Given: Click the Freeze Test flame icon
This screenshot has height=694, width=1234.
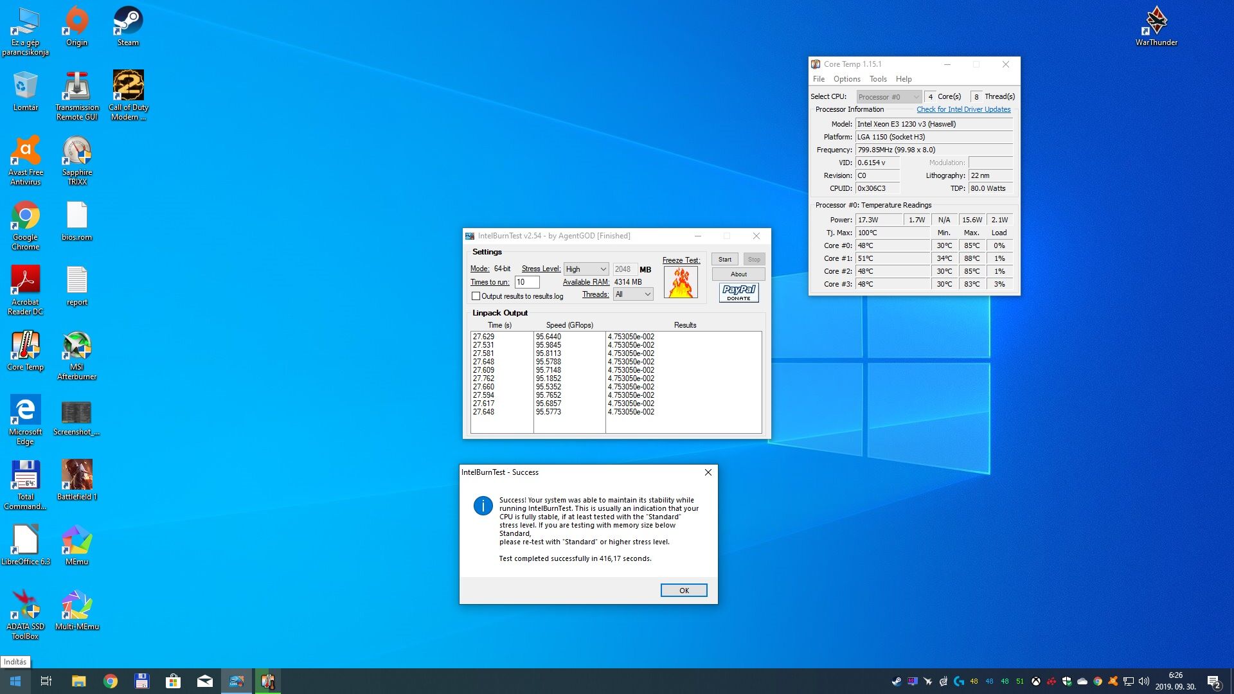Looking at the screenshot, I should (x=681, y=282).
